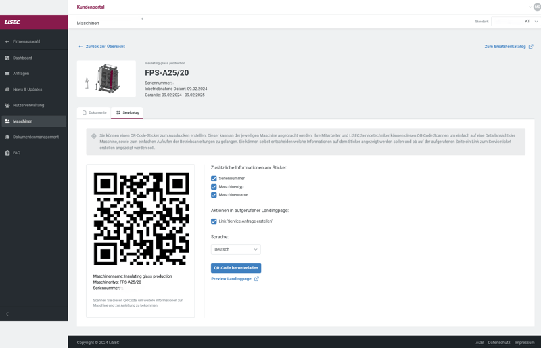Click 'Maschinenname: Insulating glass production' sticker text

(133, 276)
